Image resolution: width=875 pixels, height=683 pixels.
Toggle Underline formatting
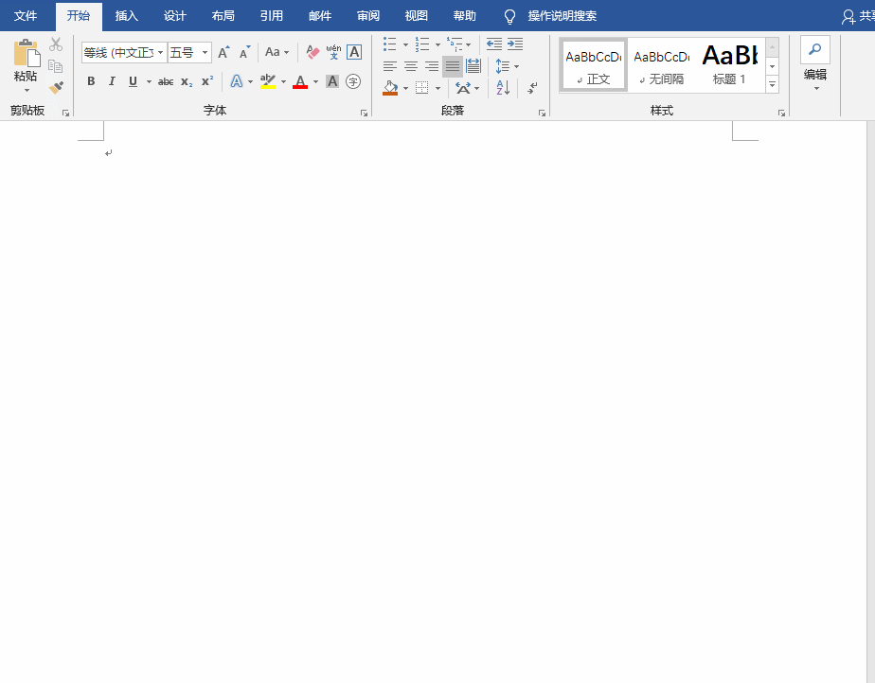tap(133, 81)
